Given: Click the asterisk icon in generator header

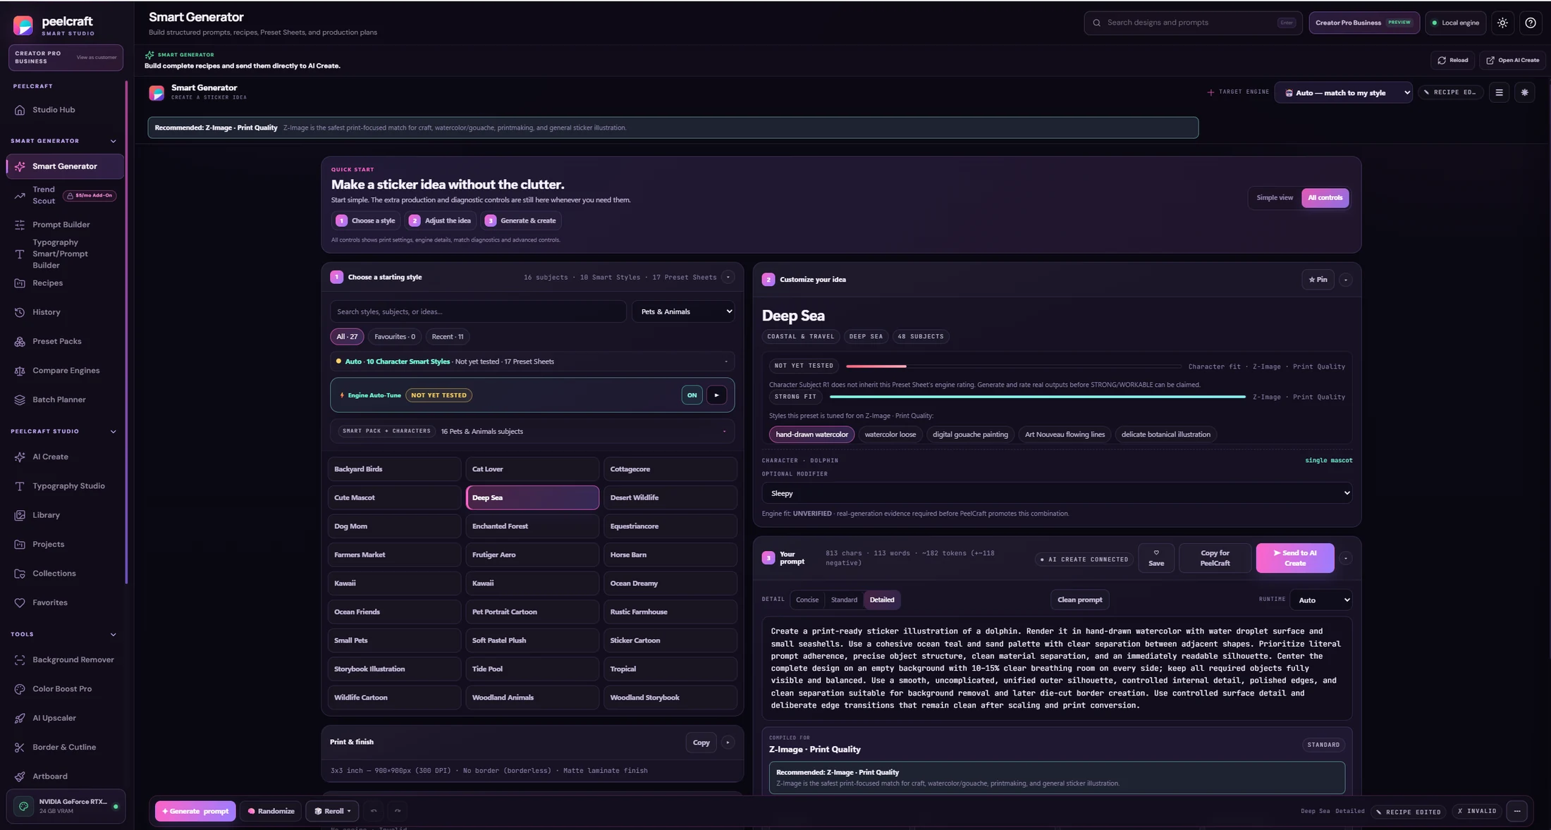Looking at the screenshot, I should (1524, 92).
